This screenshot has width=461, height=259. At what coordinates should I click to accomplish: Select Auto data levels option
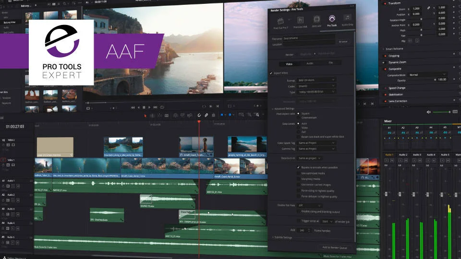click(298, 124)
